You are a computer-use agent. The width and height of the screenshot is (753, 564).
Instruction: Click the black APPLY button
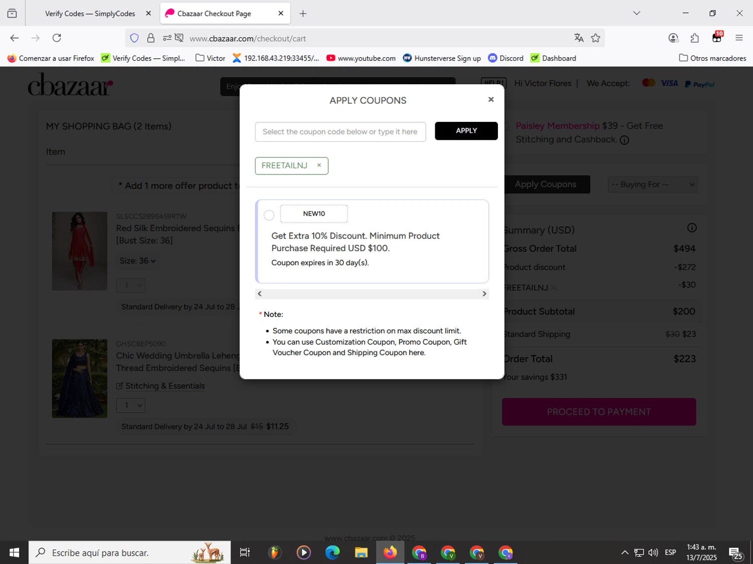tap(466, 131)
